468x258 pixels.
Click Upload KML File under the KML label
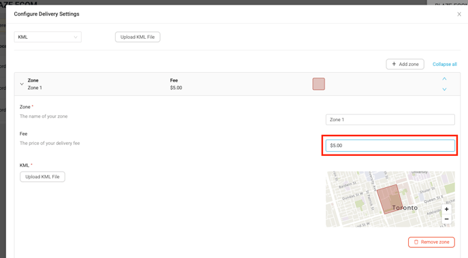click(42, 177)
